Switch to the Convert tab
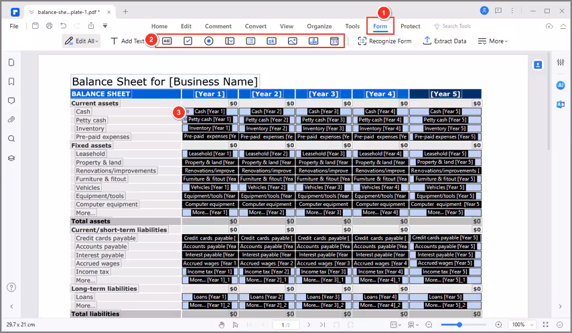The image size is (572, 333). (x=255, y=26)
